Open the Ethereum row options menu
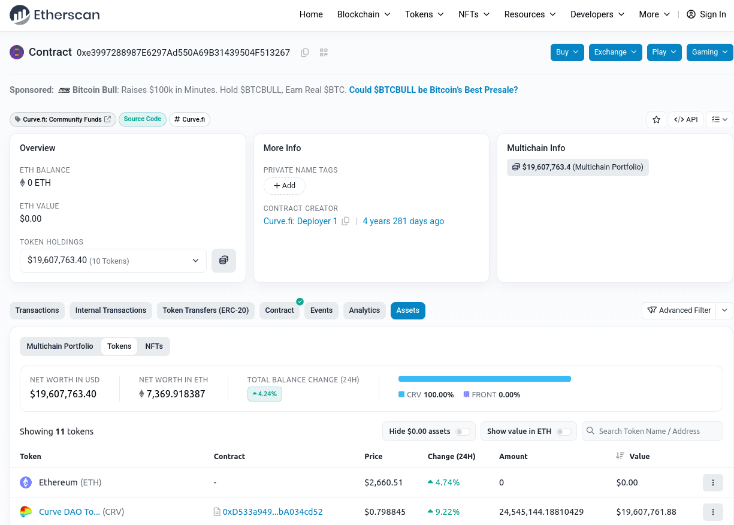 (713, 482)
